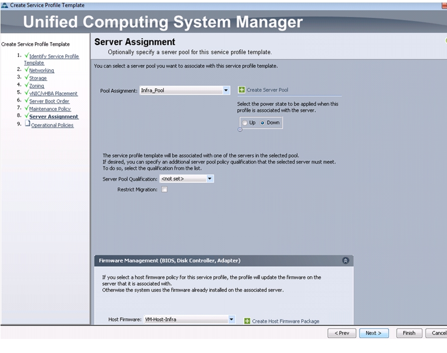Click the Finish button
This screenshot has width=447, height=353.
tap(409, 333)
